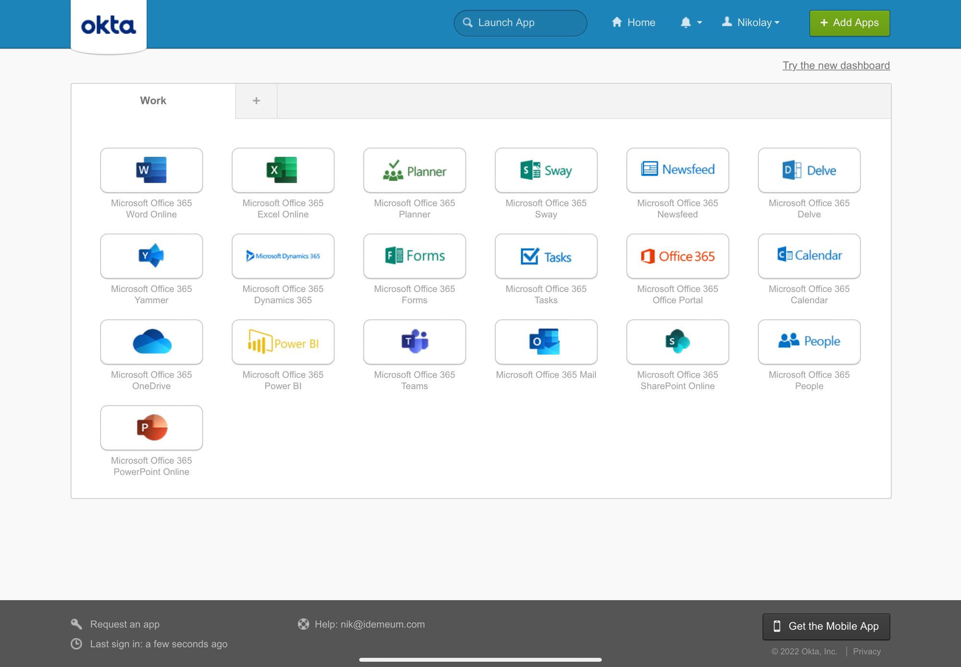Click the lifebuoy Help icon in footer

(303, 624)
